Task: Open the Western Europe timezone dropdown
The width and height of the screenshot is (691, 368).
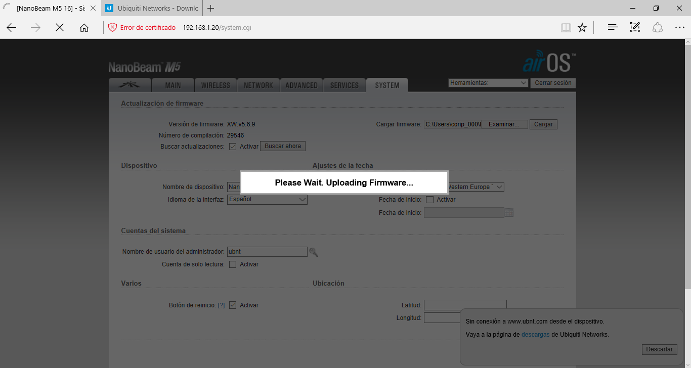Action: 476,187
